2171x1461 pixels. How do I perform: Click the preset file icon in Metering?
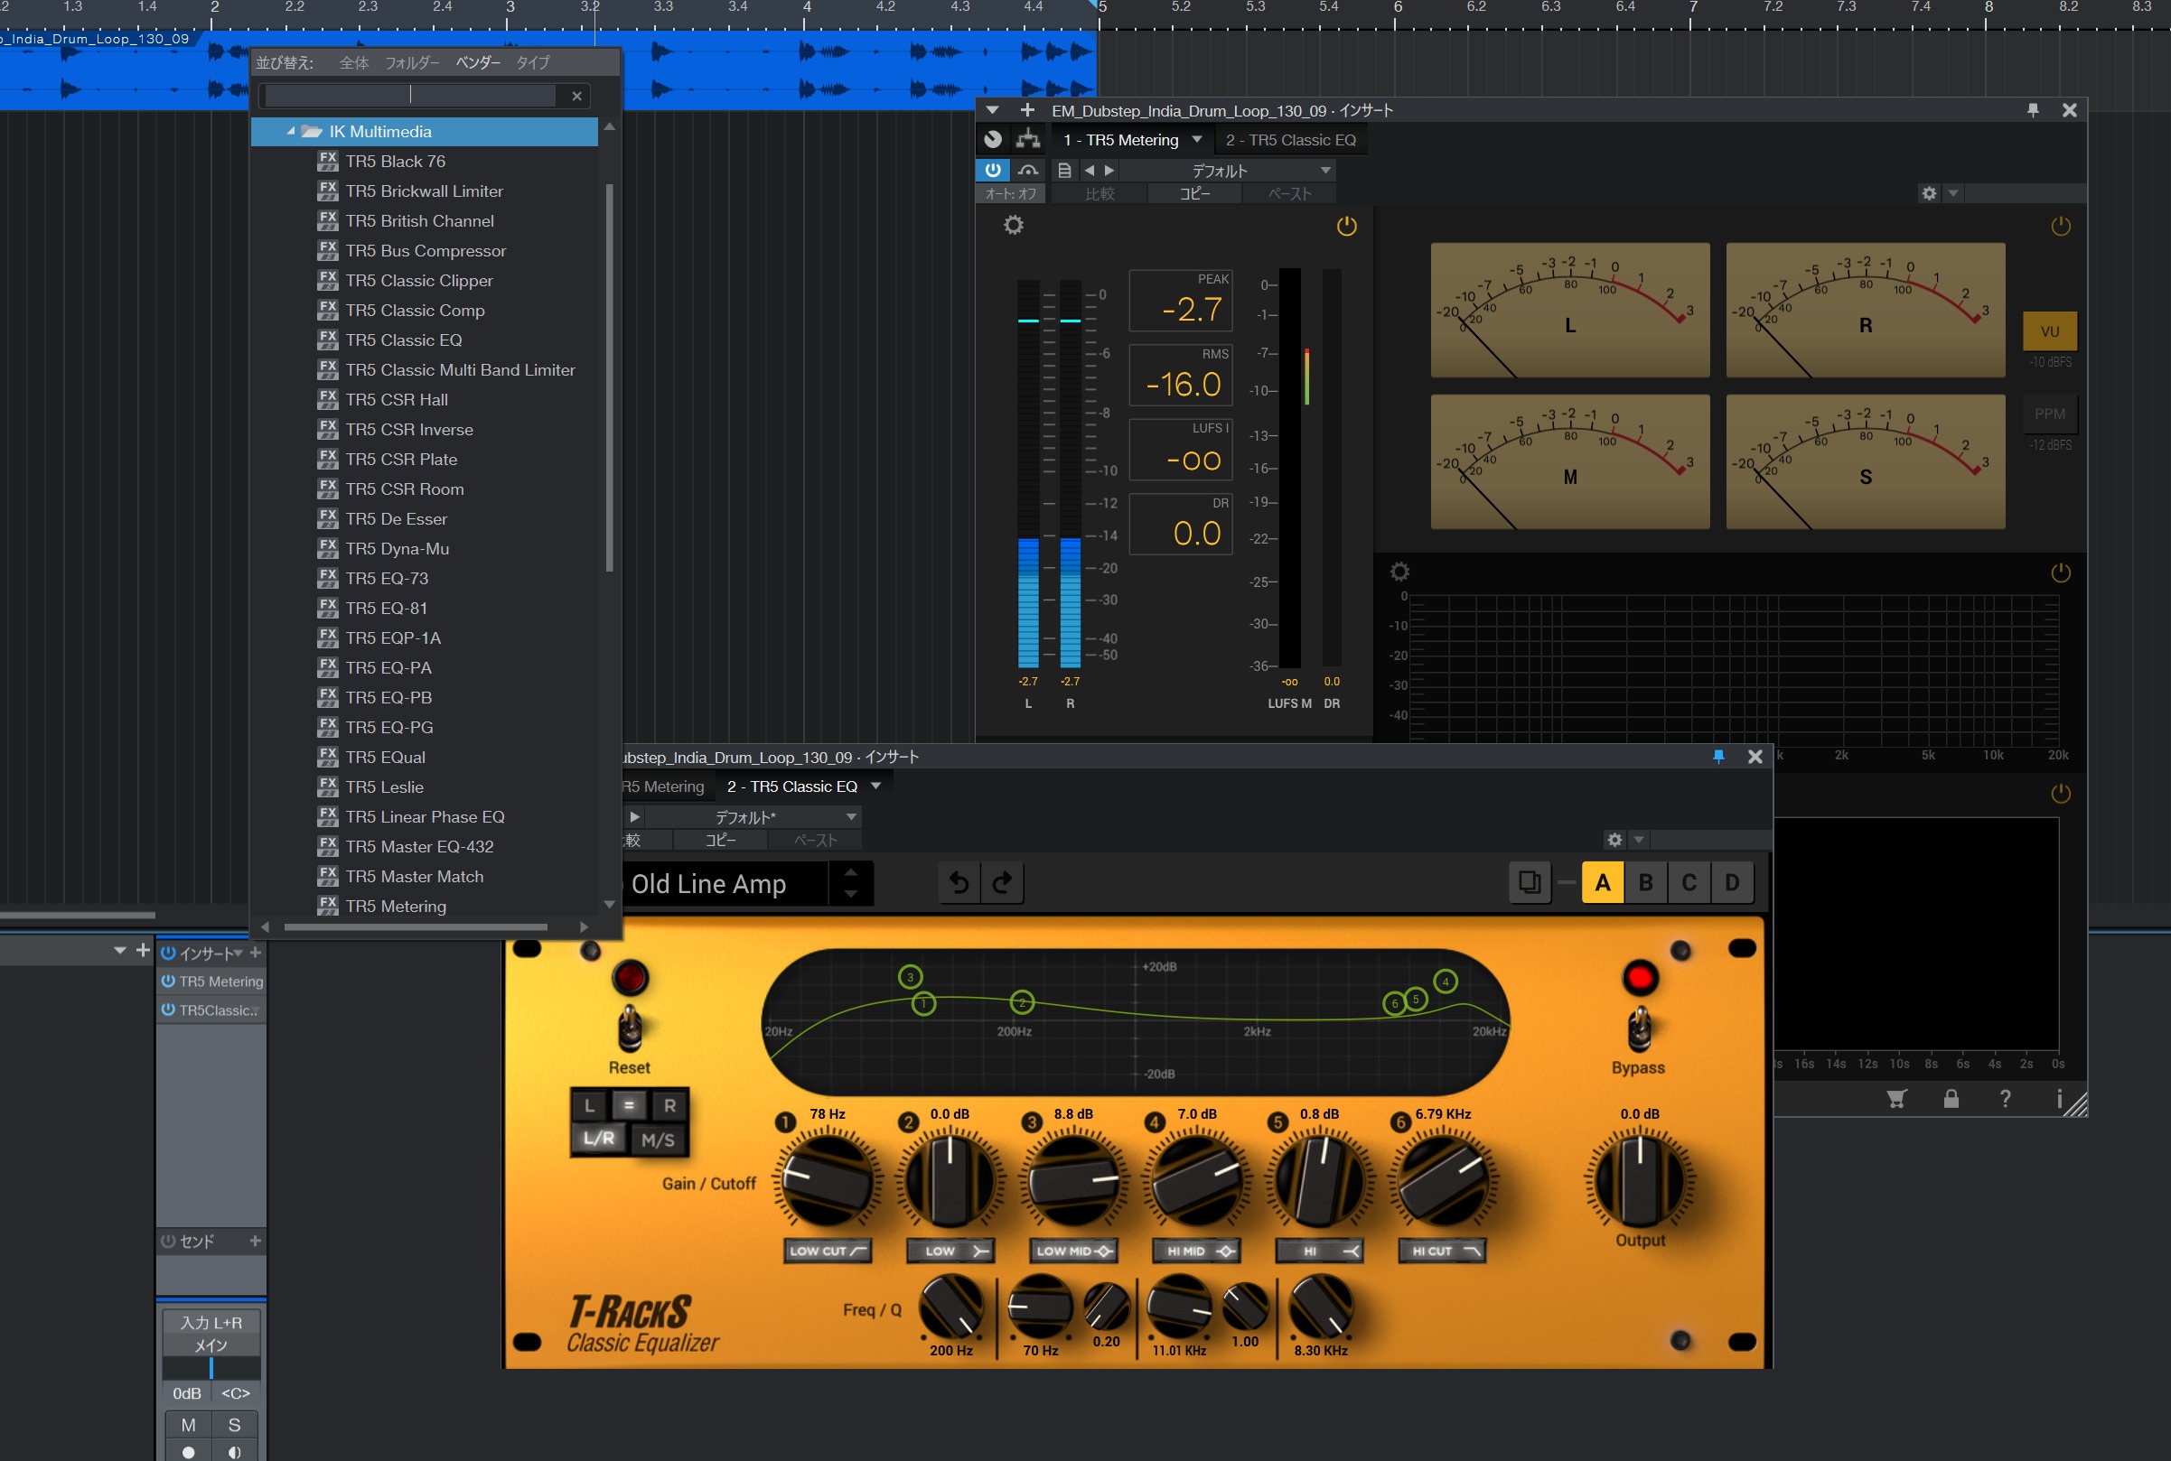pos(1064,171)
